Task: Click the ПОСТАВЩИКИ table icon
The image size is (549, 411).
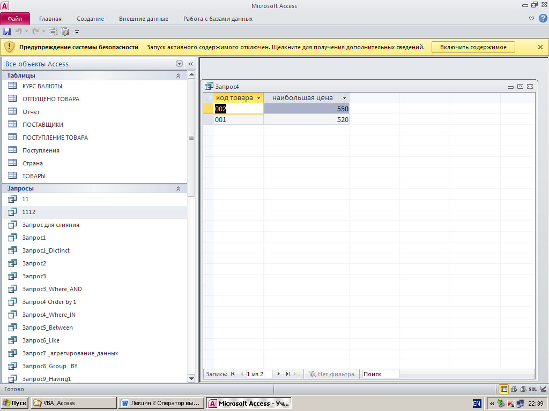Action: coord(12,124)
